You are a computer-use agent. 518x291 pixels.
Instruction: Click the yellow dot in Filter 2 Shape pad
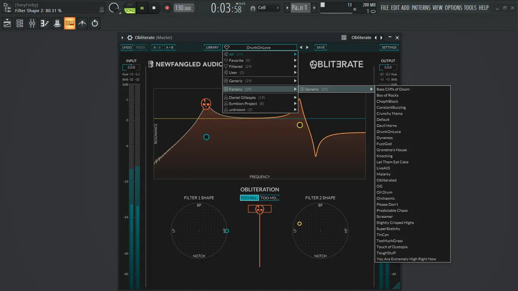tap(300, 224)
